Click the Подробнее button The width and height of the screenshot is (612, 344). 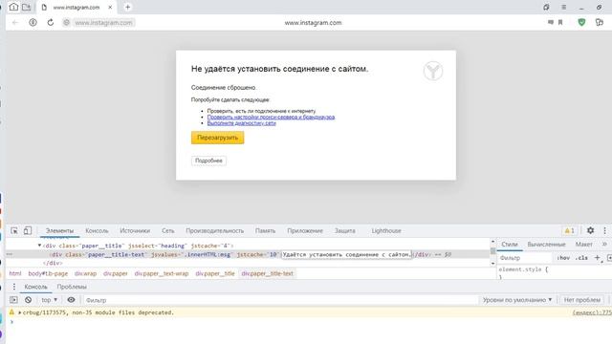pyautogui.click(x=208, y=161)
